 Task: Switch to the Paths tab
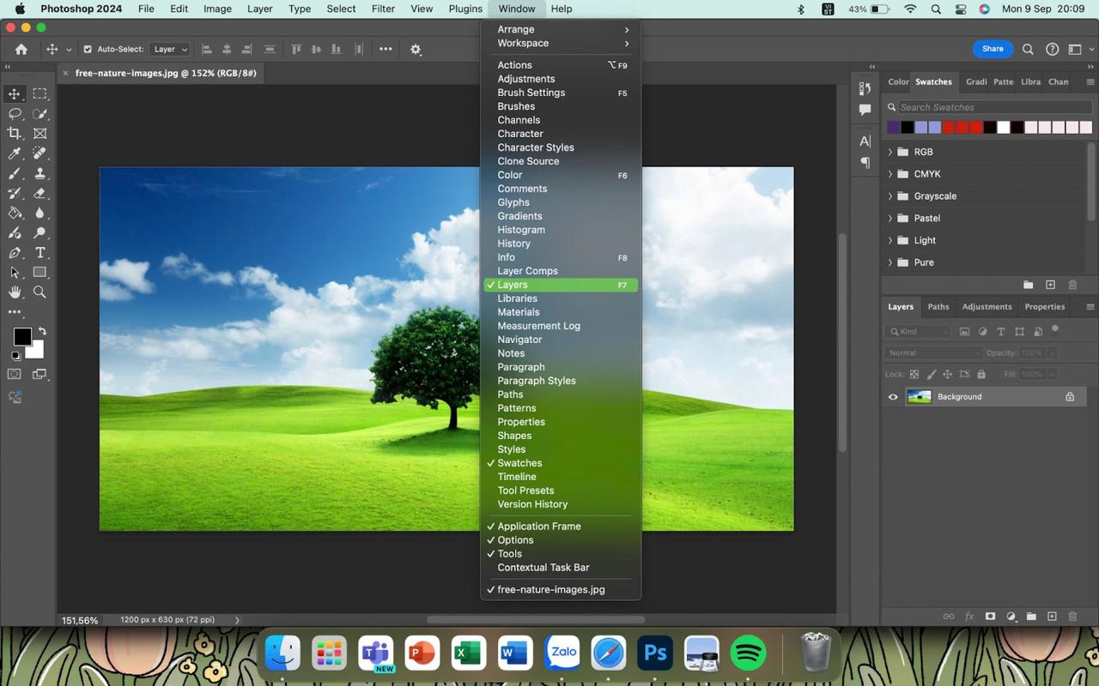938,306
